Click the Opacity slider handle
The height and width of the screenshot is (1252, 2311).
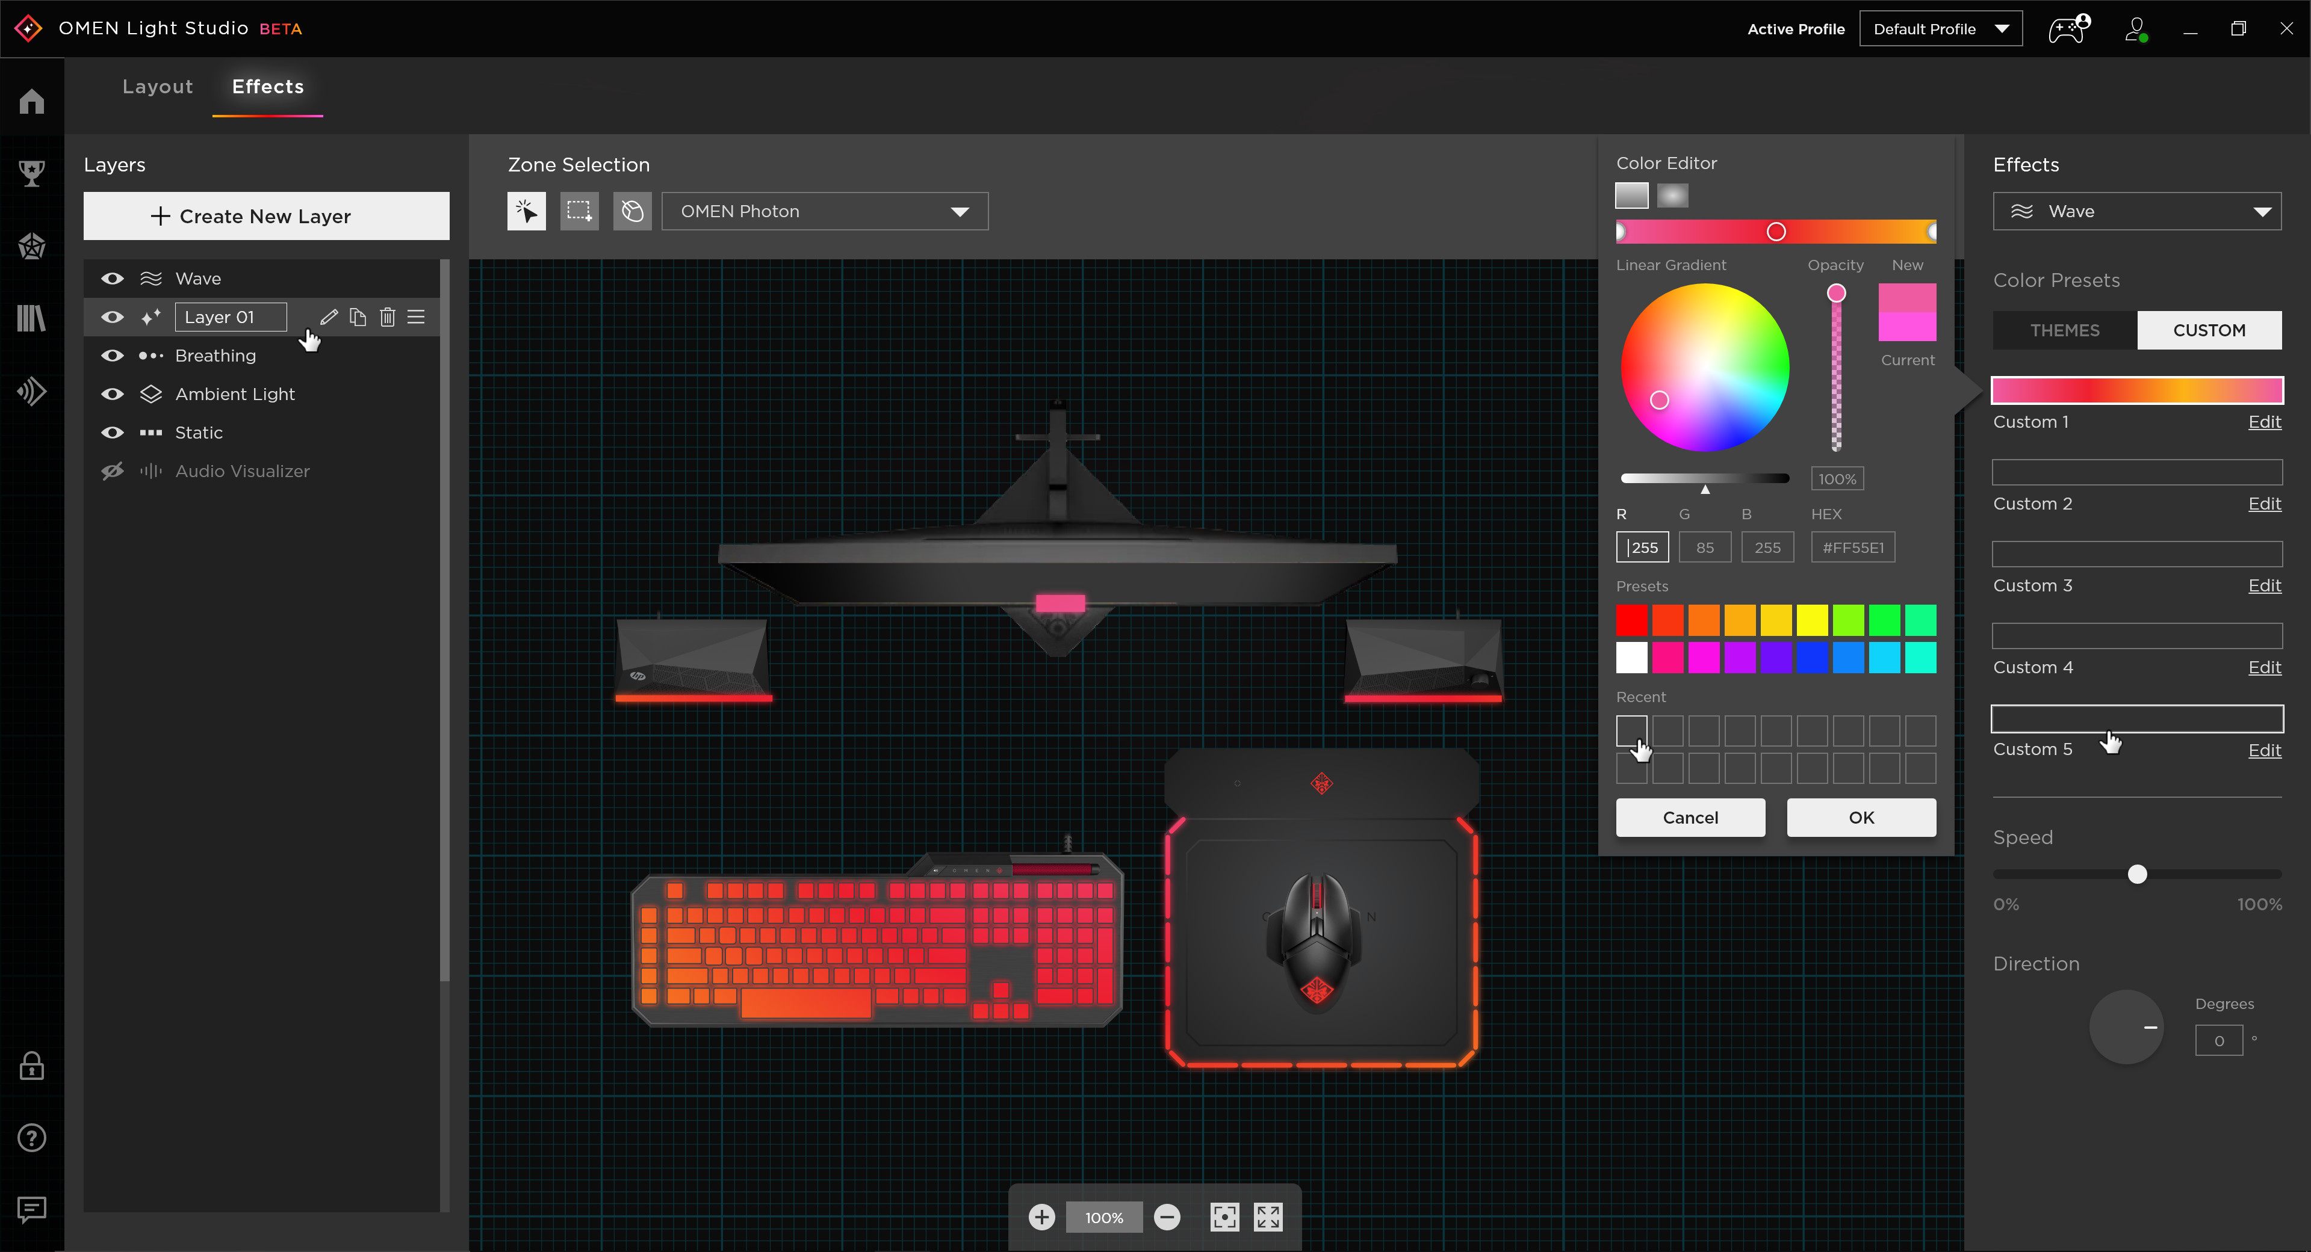[1837, 293]
